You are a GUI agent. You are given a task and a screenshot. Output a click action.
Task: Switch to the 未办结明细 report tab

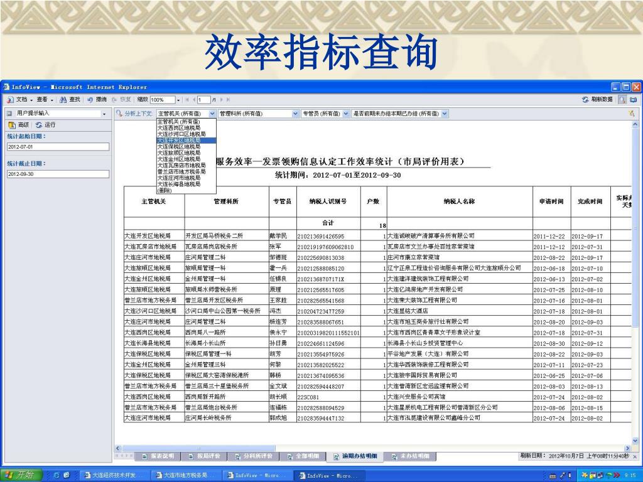click(x=411, y=456)
